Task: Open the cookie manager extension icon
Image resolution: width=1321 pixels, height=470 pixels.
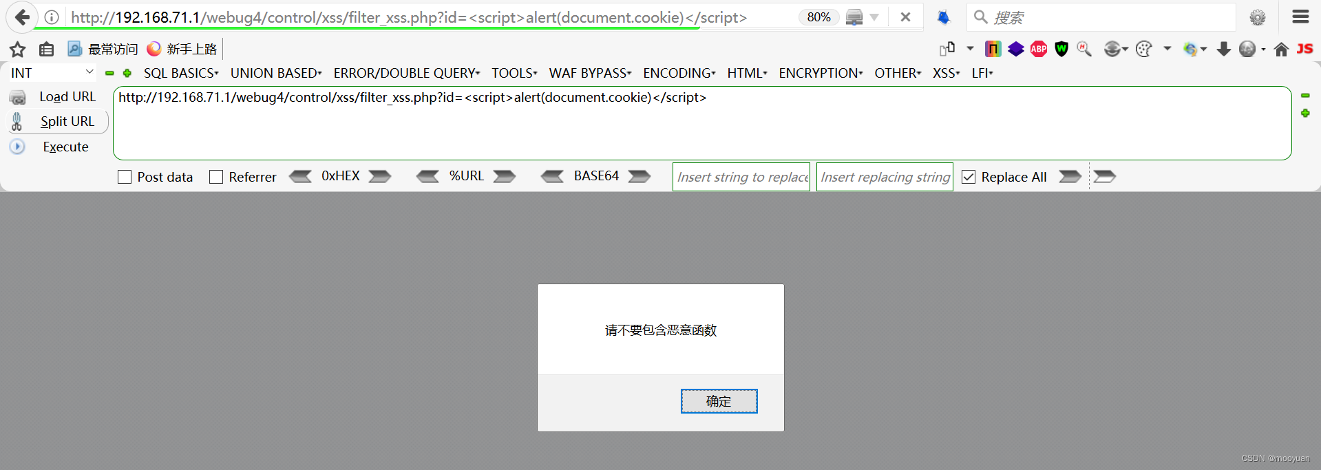Action: pos(1143,49)
